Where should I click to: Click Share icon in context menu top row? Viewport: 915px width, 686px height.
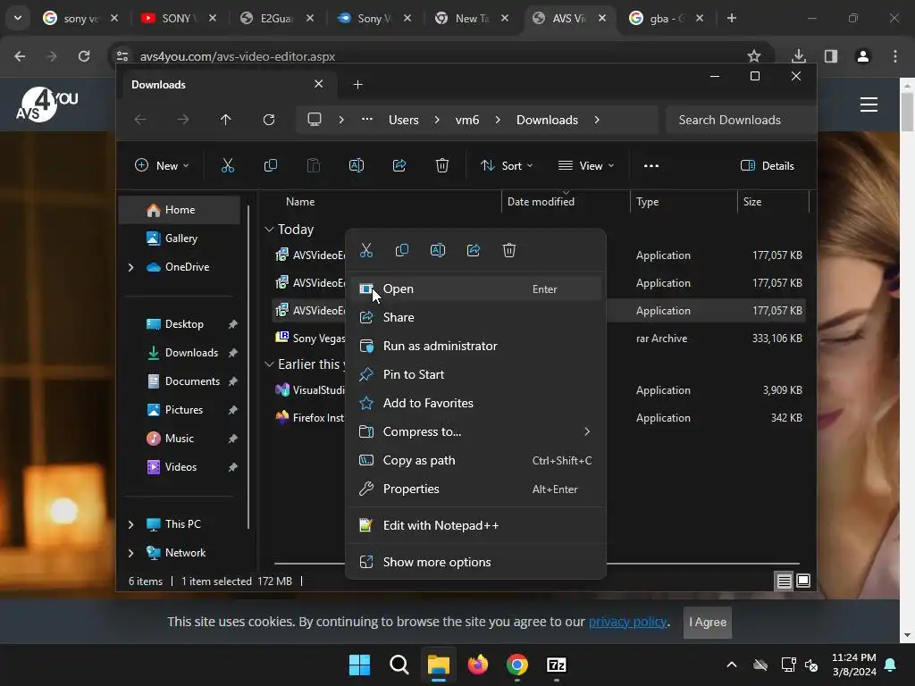coord(474,250)
